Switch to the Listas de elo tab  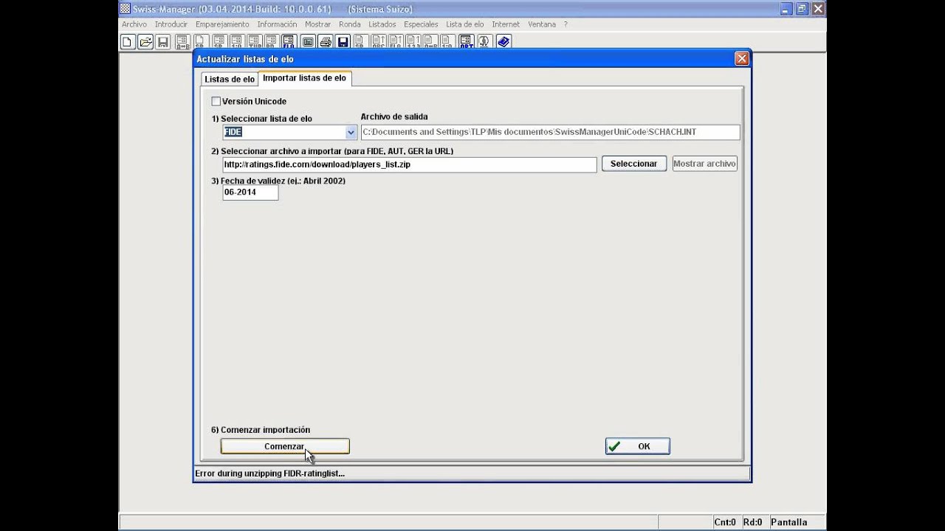pos(230,79)
